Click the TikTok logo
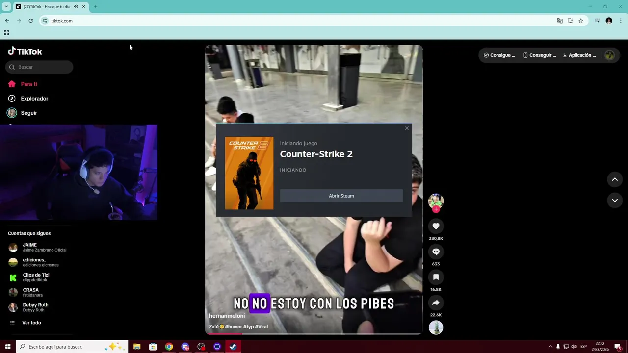The image size is (628, 353). [25, 51]
